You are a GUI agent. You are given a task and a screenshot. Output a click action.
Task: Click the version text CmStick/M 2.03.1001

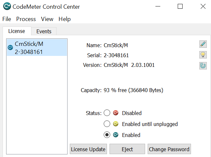129,65
